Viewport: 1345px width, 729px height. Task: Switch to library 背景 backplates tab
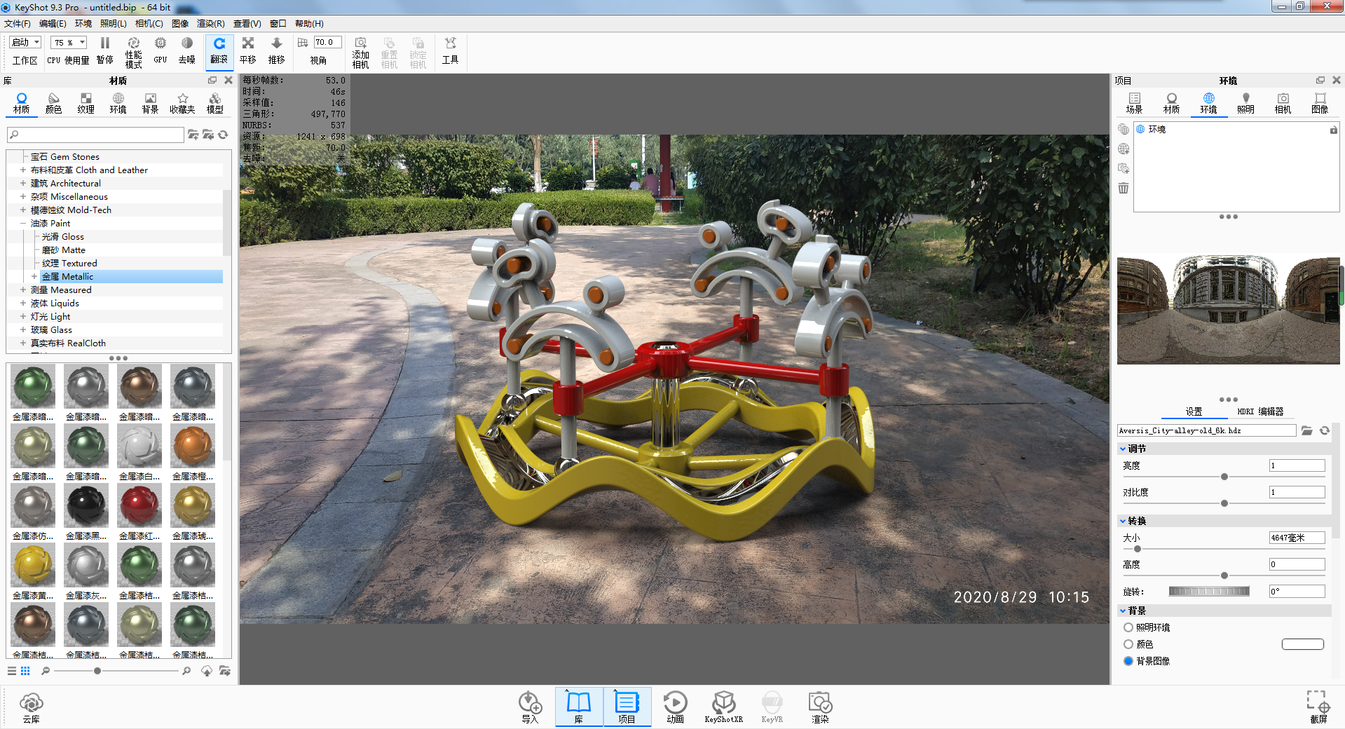coord(151,103)
